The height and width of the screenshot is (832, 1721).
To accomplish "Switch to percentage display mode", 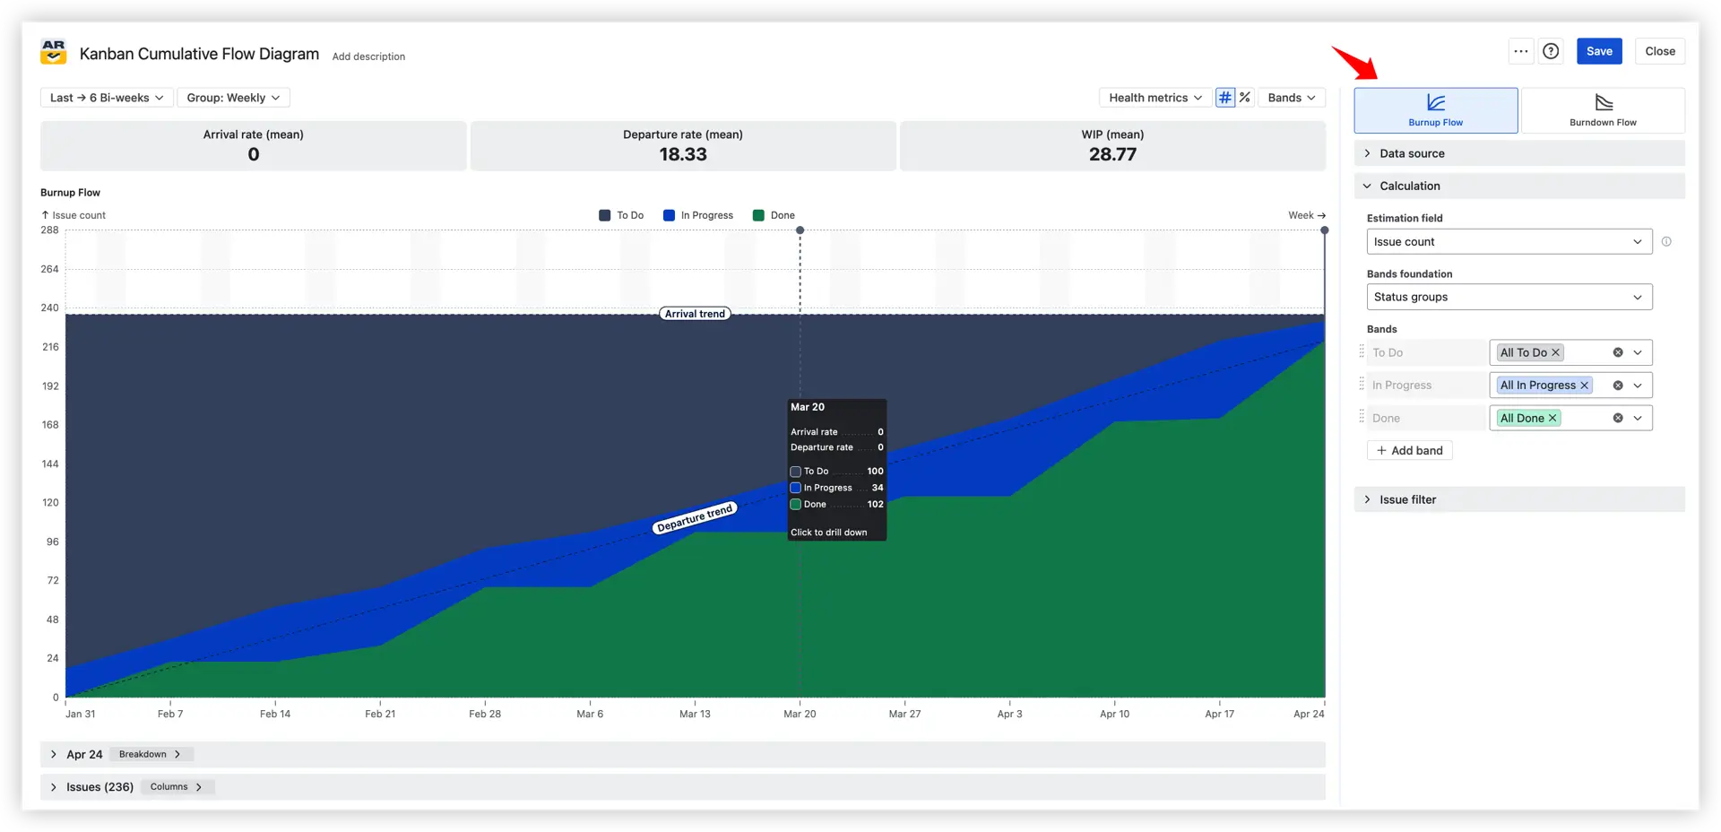I will pyautogui.click(x=1245, y=98).
